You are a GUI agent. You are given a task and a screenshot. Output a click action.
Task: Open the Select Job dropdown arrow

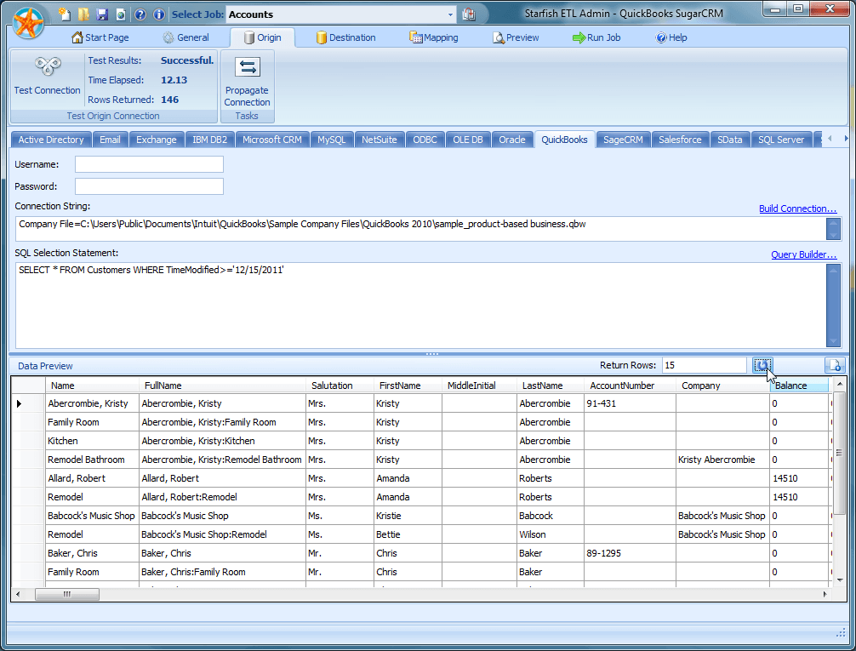click(450, 14)
